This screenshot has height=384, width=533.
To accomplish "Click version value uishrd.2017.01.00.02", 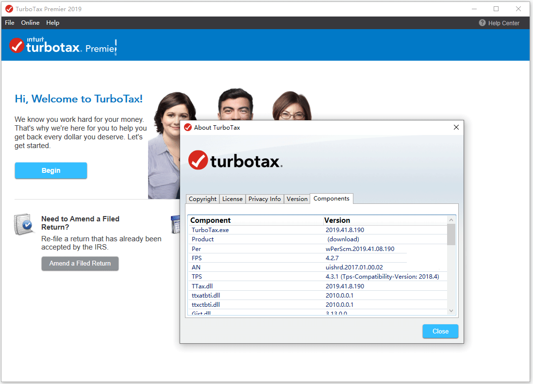I will (354, 267).
